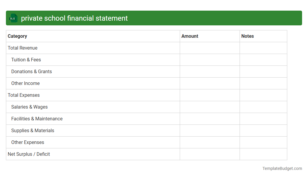Select the Total Revenue row label
This screenshot has height=177, width=308.
23,48
